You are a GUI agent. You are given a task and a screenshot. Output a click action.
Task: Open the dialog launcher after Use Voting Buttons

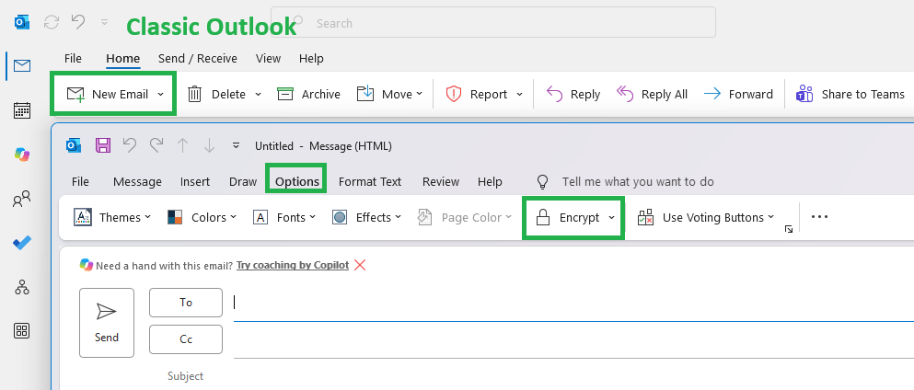pyautogui.click(x=789, y=229)
